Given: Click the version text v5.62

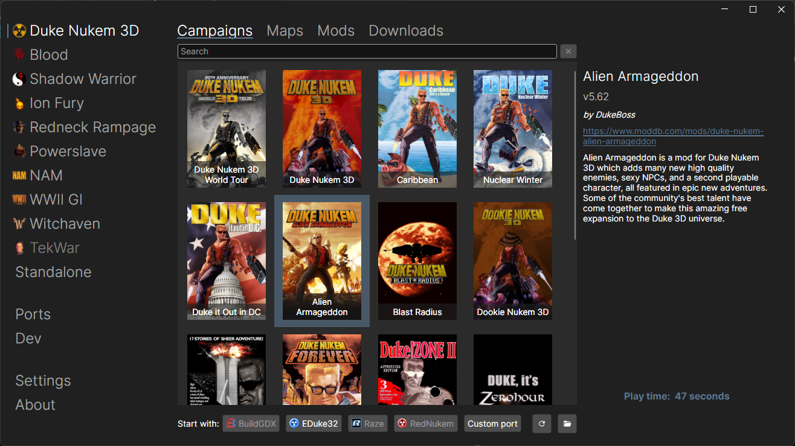Looking at the screenshot, I should 596,97.
